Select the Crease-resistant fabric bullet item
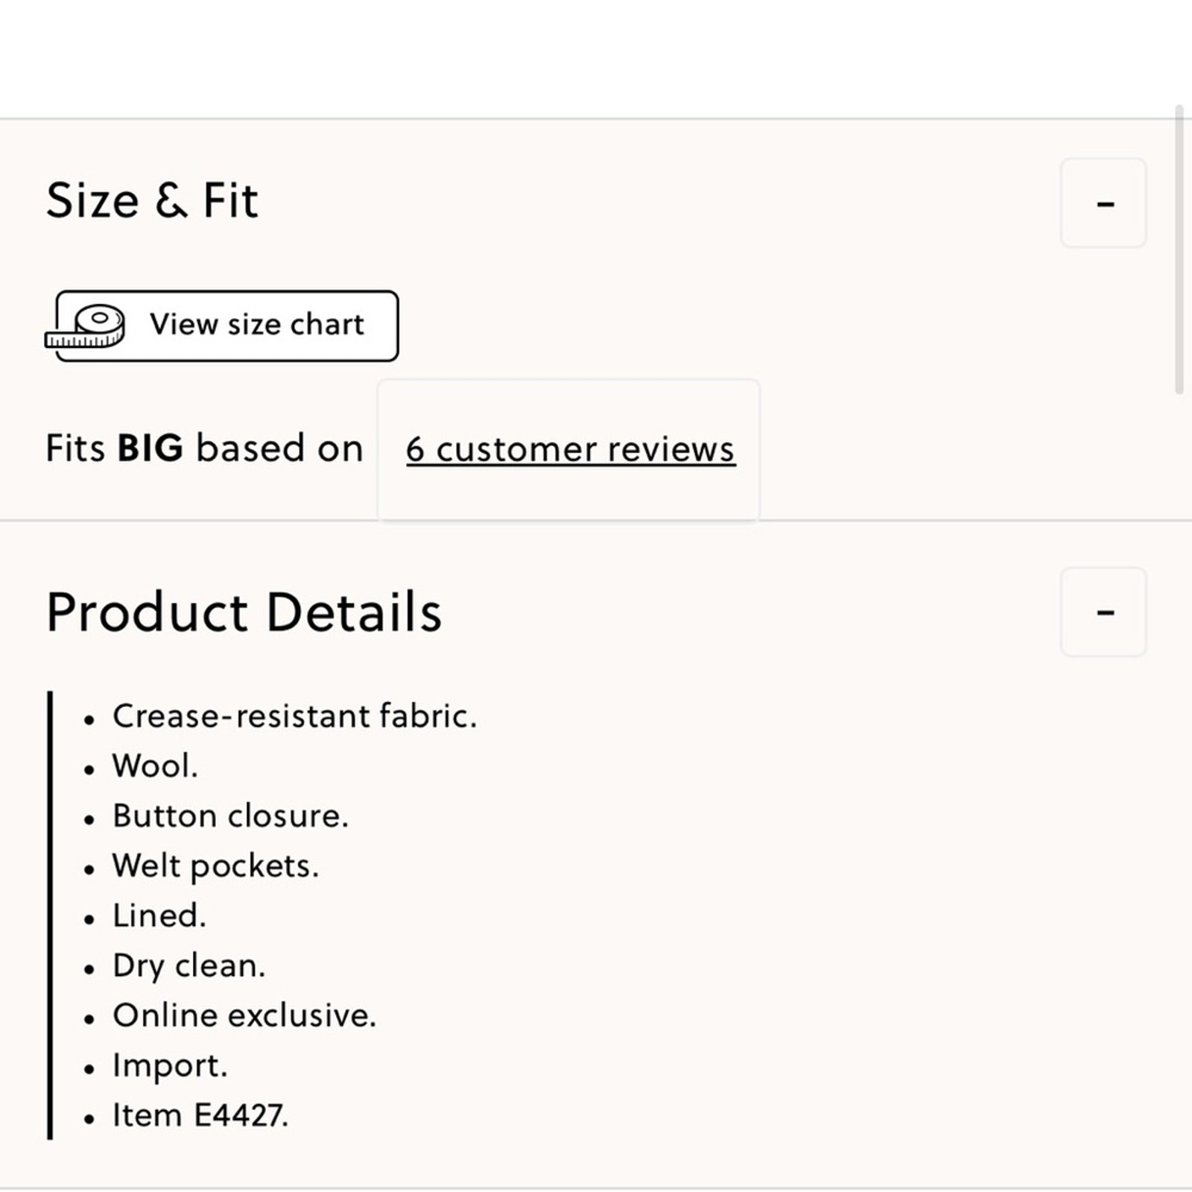The image size is (1192, 1192). [294, 716]
